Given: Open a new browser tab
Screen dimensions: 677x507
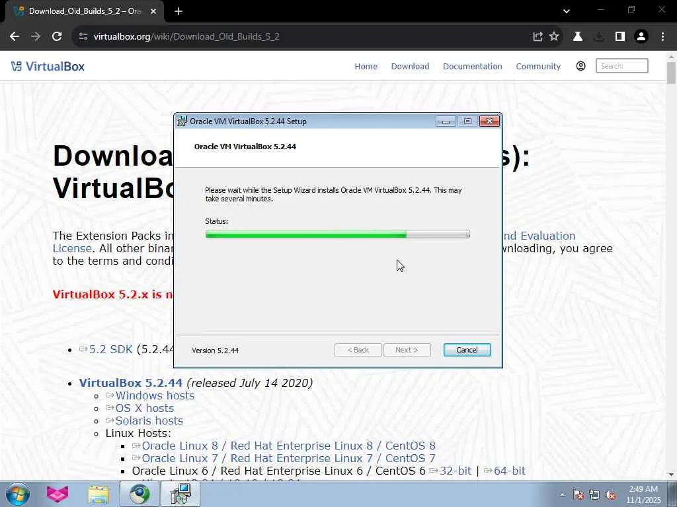Looking at the screenshot, I should (x=179, y=12).
